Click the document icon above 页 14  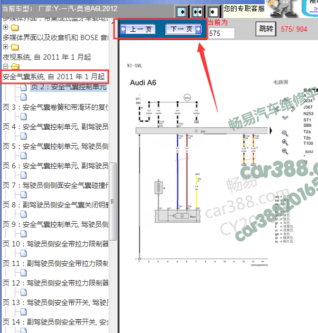coord(24,312)
